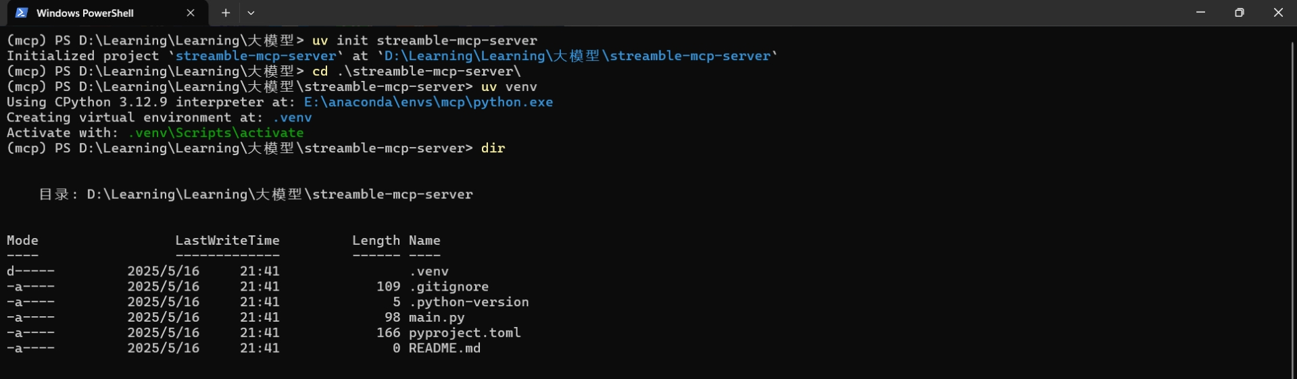The image size is (1297, 379).
Task: Click the pyproject.toml file name
Action: tap(464, 332)
